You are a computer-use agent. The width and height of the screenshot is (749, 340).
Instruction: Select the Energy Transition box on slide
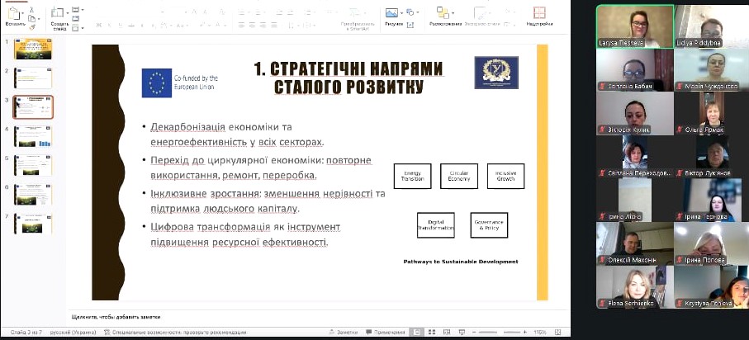(412, 176)
